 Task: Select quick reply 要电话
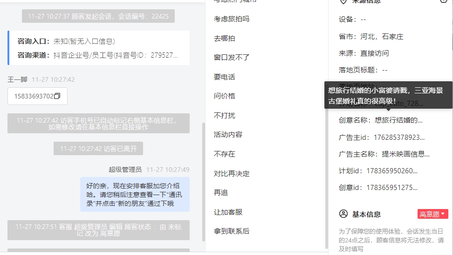(225, 77)
